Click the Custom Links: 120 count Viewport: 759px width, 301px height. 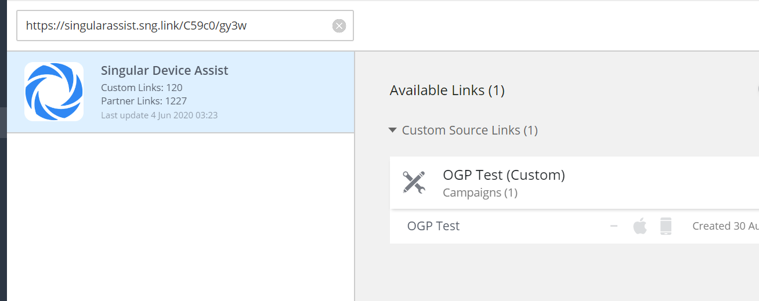(142, 88)
